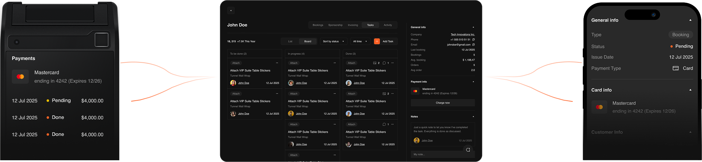702x162 pixels.
Task: Open the All time filter dropdown
Action: [x=360, y=41]
